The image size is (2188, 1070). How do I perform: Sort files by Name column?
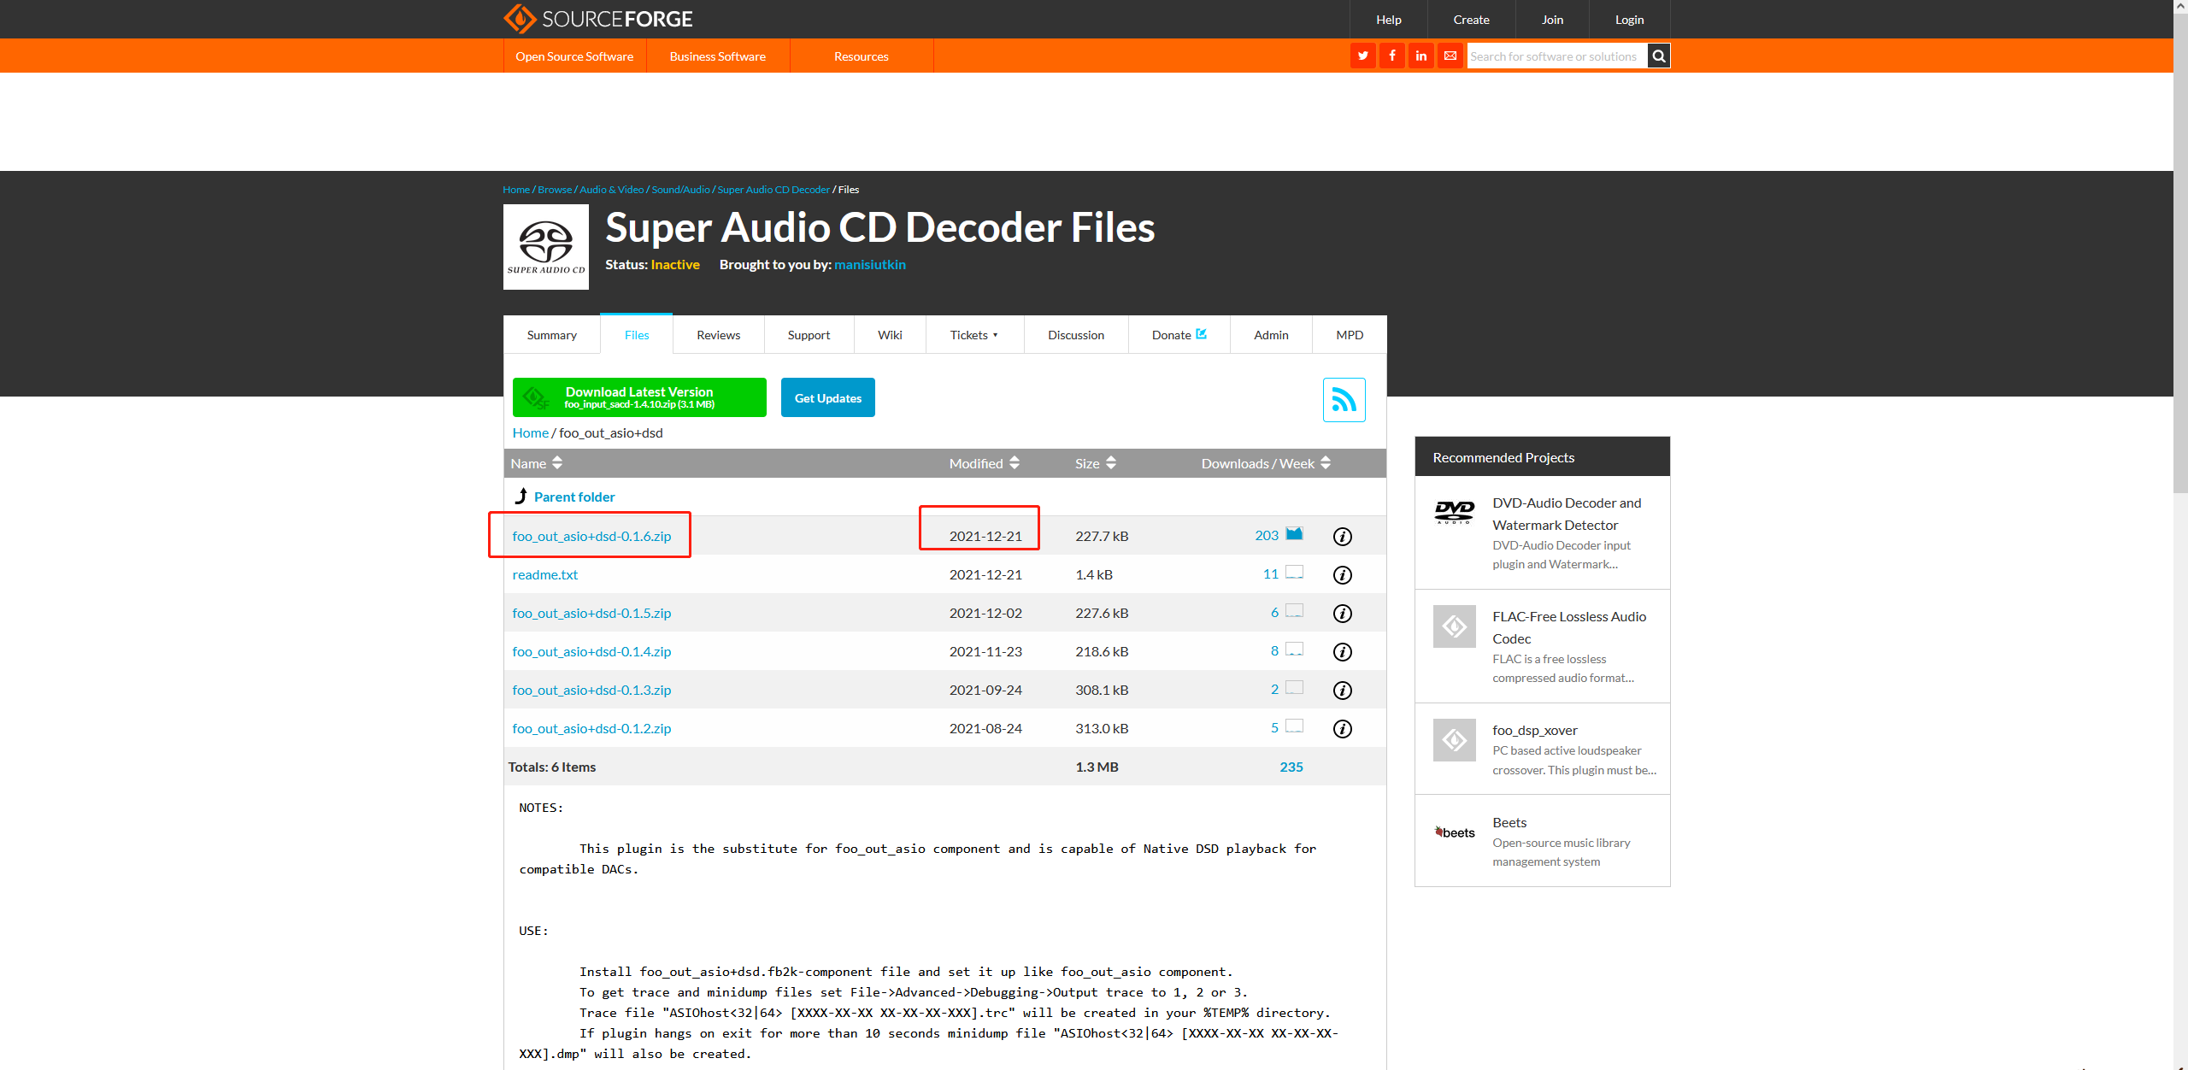pyautogui.click(x=537, y=463)
